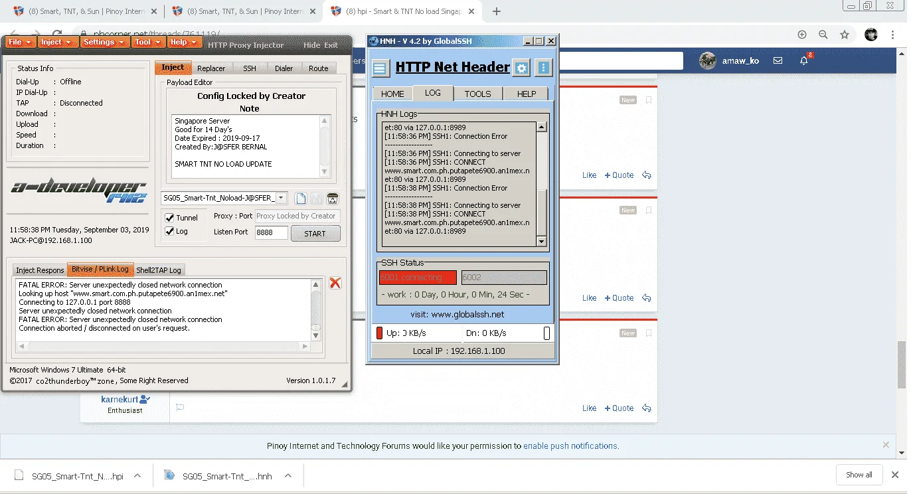
Task: Open forum notifications bell icon
Action: 803,60
